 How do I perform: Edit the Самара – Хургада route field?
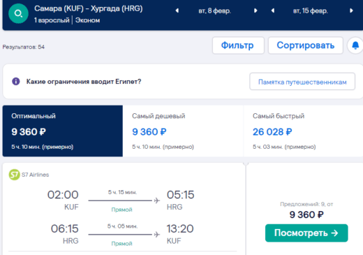pyautogui.click(x=89, y=8)
